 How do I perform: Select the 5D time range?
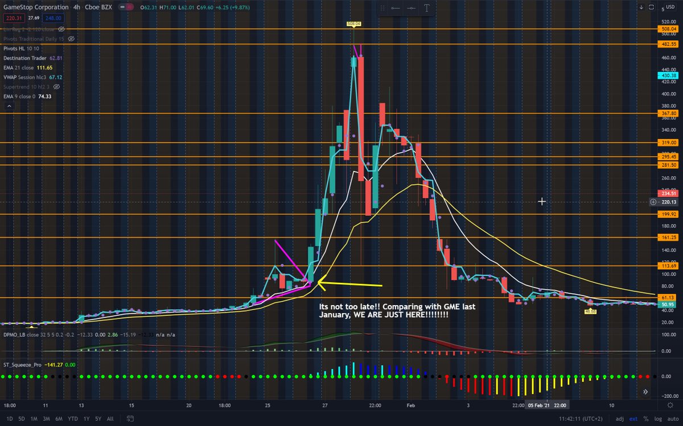click(21, 419)
